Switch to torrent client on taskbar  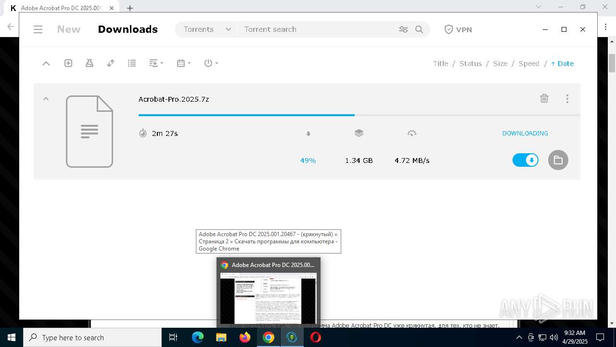pyautogui.click(x=292, y=337)
